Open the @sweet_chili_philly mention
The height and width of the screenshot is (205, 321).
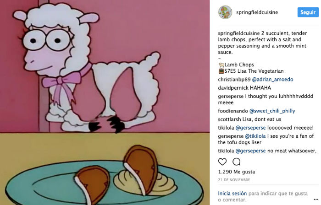pyautogui.click(x=272, y=111)
